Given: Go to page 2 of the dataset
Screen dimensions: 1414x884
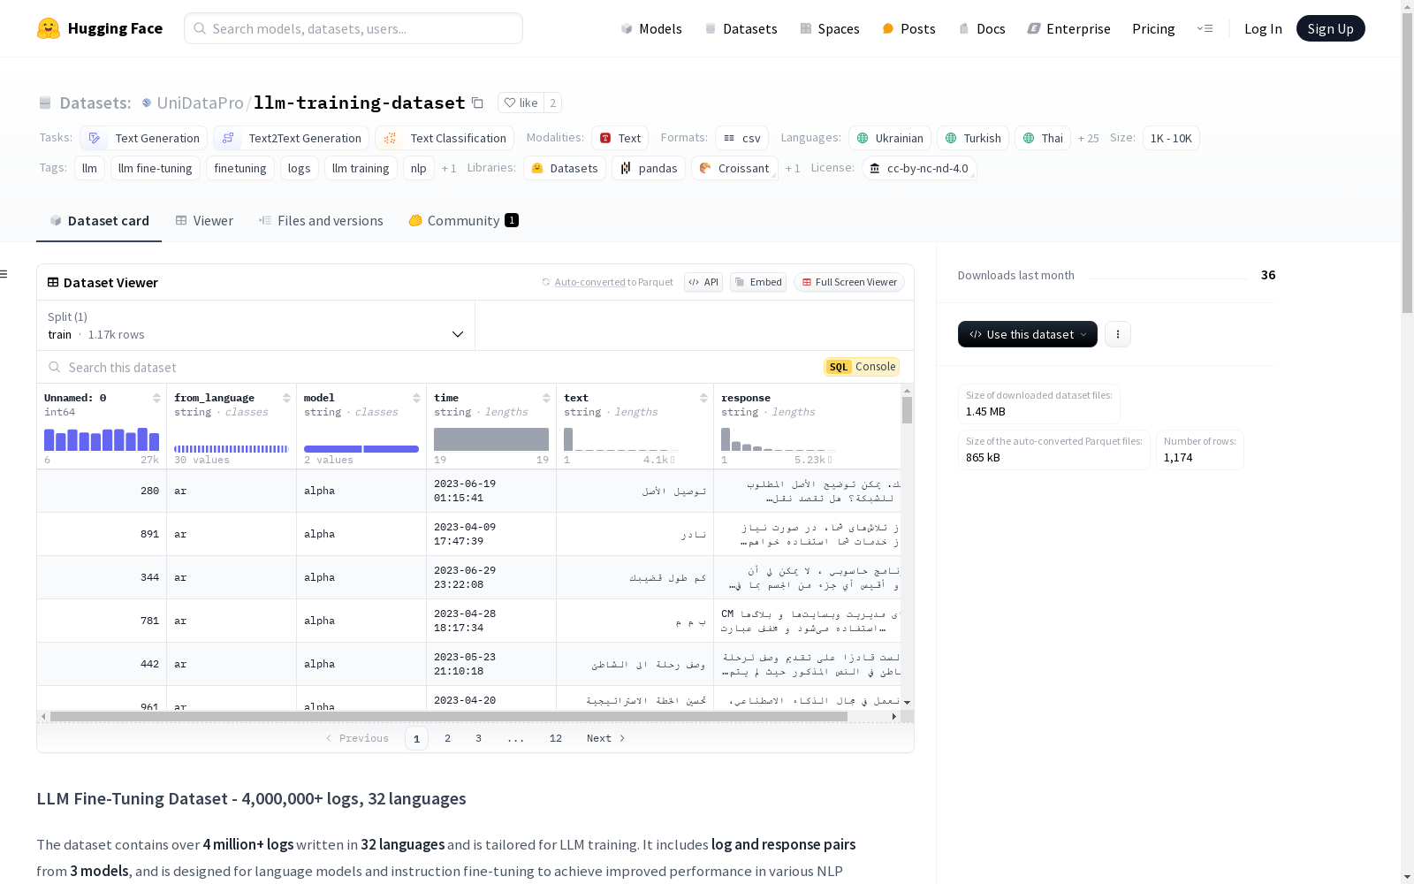Looking at the screenshot, I should (x=447, y=738).
